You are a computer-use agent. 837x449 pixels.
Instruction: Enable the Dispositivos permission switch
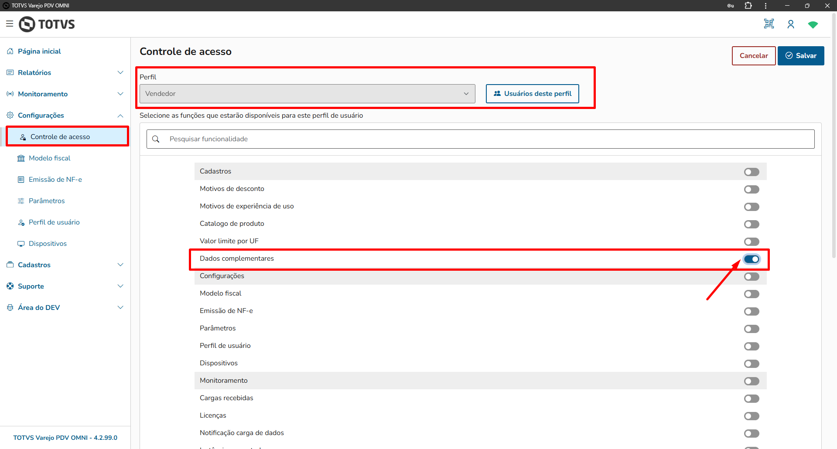[x=752, y=364]
